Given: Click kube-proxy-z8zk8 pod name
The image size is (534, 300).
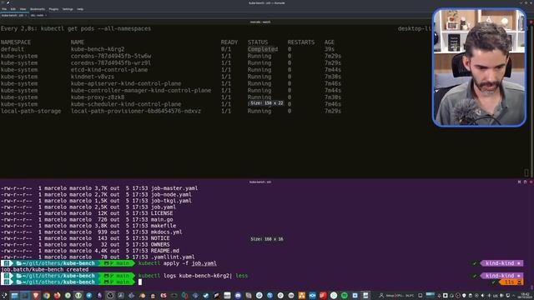Looking at the screenshot, I should click(98, 97).
